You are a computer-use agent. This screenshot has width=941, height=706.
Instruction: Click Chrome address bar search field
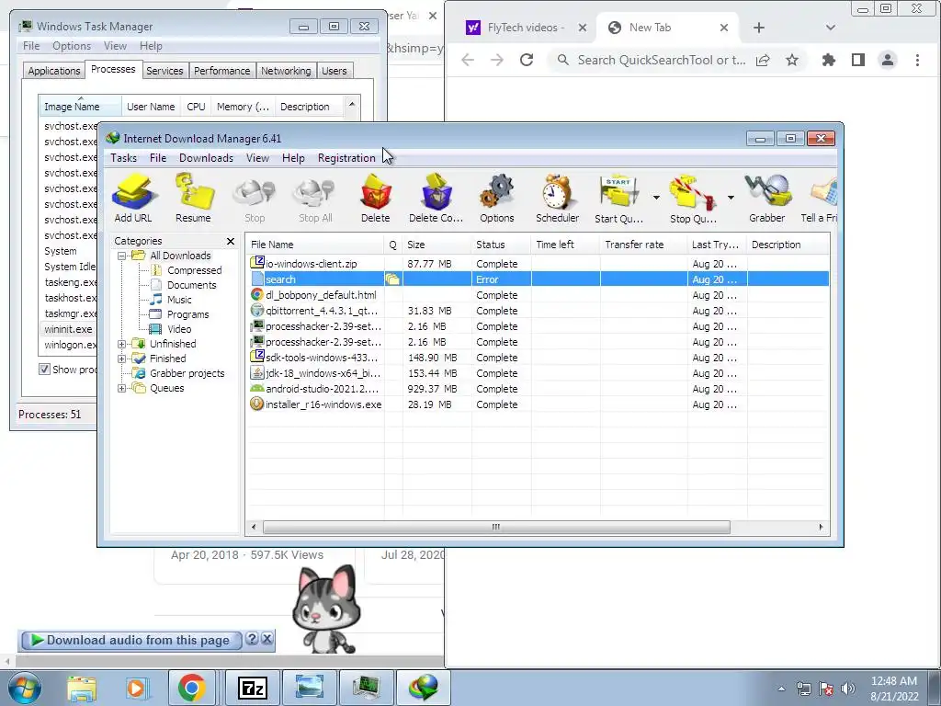click(x=662, y=60)
